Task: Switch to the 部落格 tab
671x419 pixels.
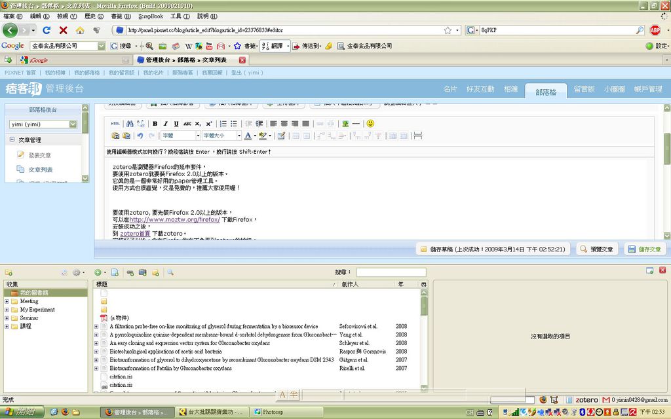Action: [546, 91]
